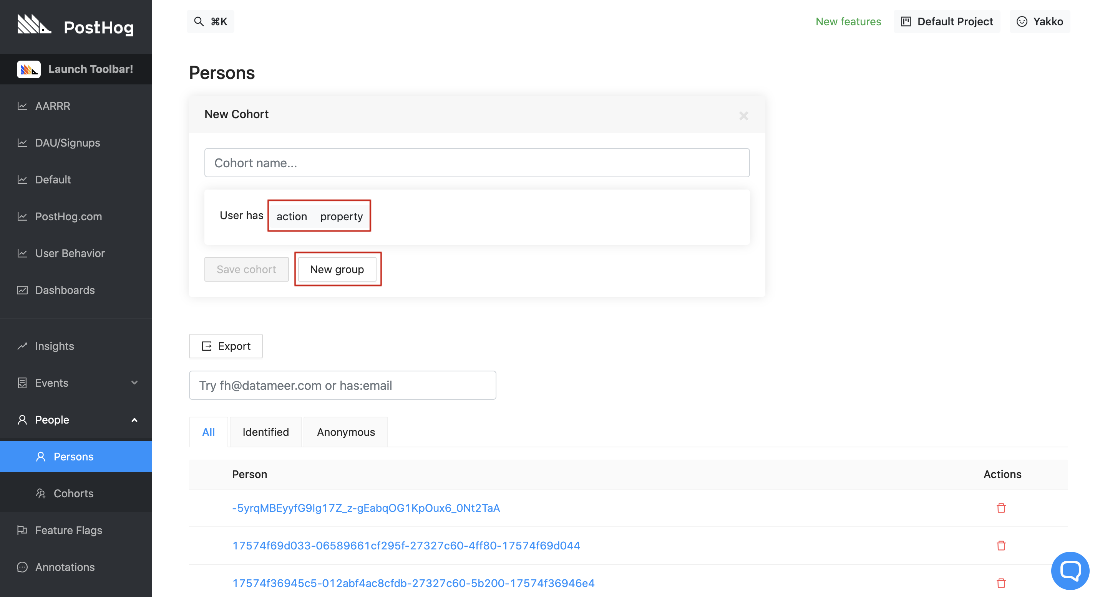Open the Default Project dropdown
This screenshot has width=1105, height=597.
pos(947,21)
